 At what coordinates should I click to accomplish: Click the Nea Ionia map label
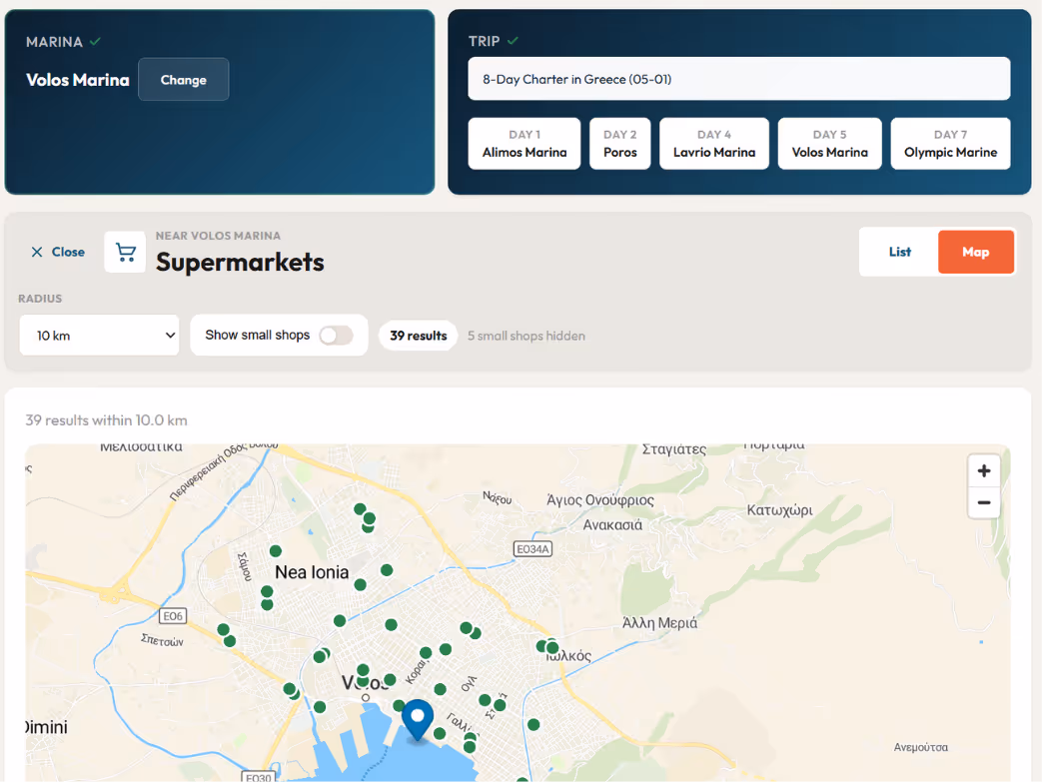(312, 572)
